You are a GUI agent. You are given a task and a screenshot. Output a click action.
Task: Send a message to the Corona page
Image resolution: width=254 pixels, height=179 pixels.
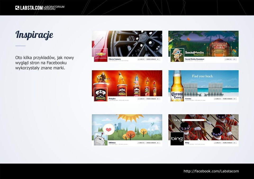pyautogui.click(x=228, y=99)
